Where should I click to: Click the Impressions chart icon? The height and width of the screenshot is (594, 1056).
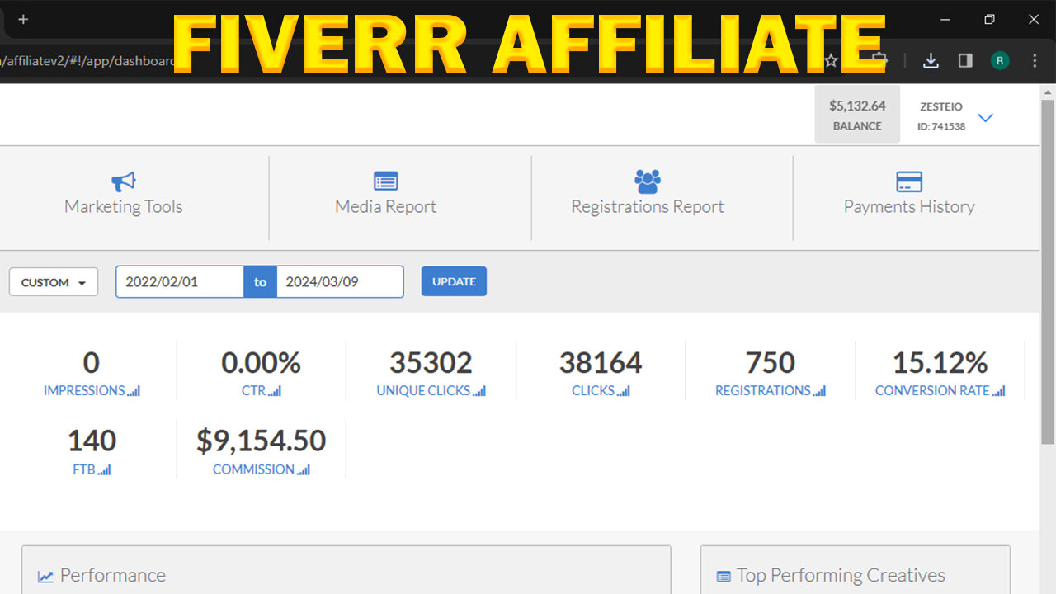pos(134,391)
